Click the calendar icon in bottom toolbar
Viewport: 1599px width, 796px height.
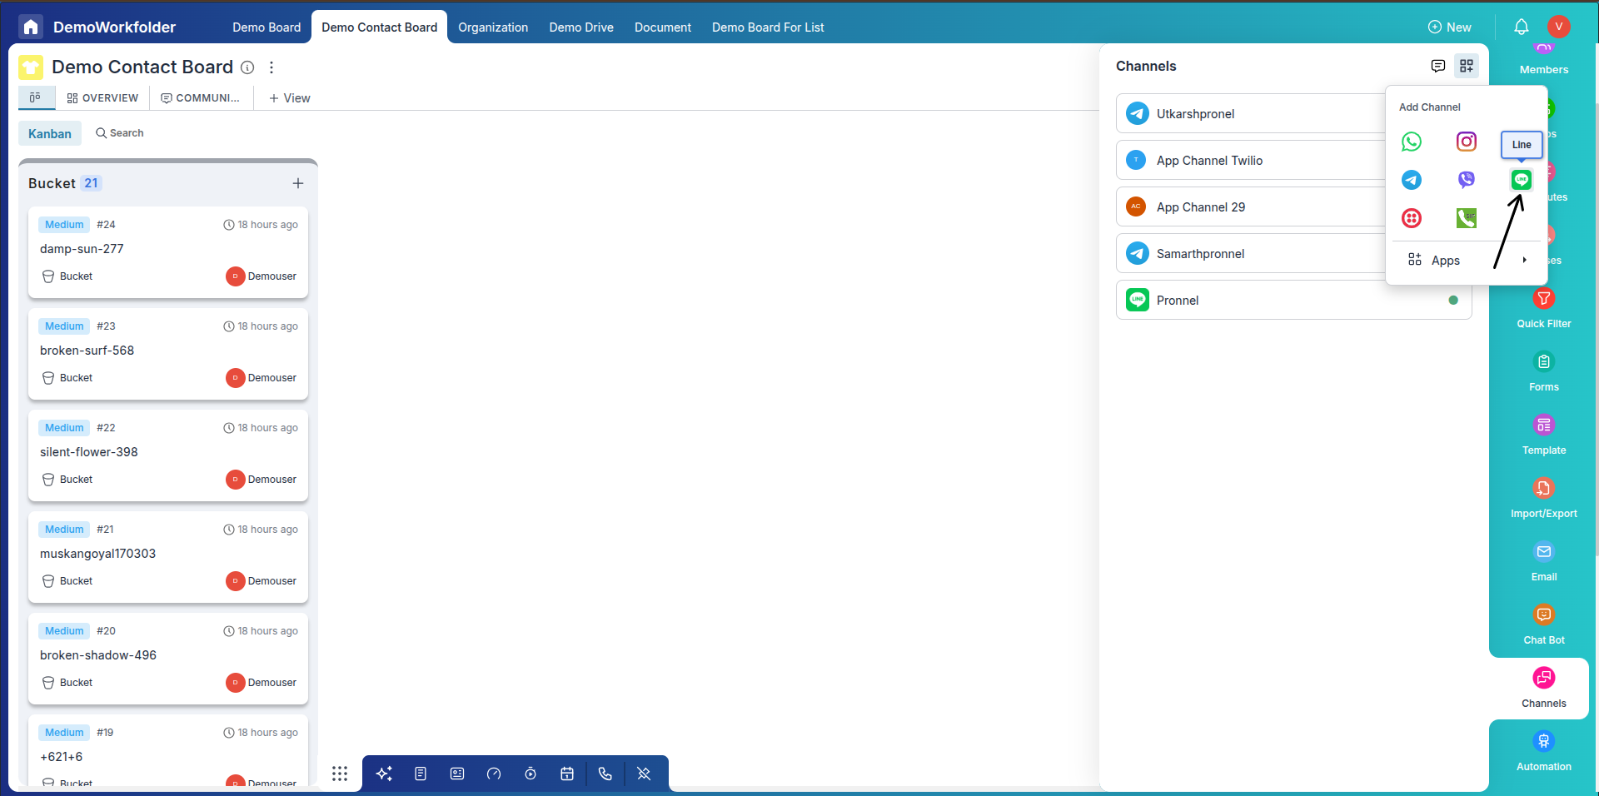tap(567, 774)
